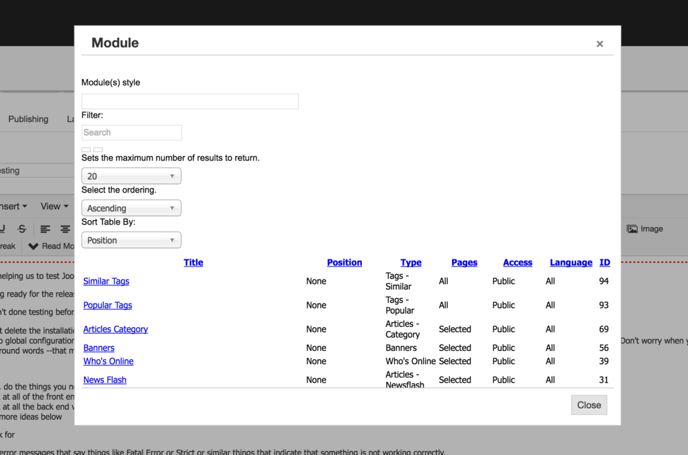Sort table by the ID column header
The image size is (688, 455).
tap(605, 263)
